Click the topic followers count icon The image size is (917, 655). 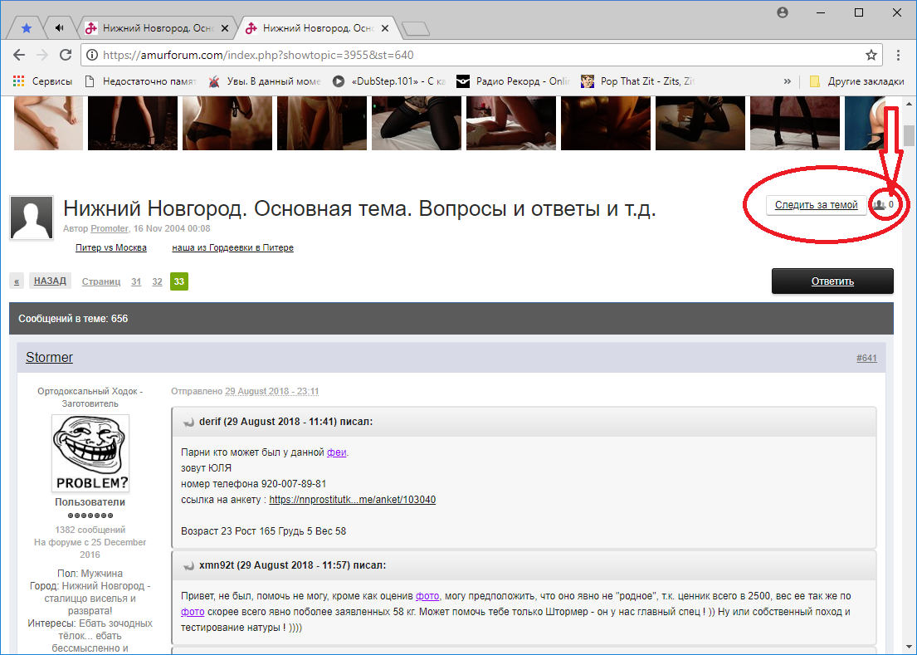tap(883, 204)
